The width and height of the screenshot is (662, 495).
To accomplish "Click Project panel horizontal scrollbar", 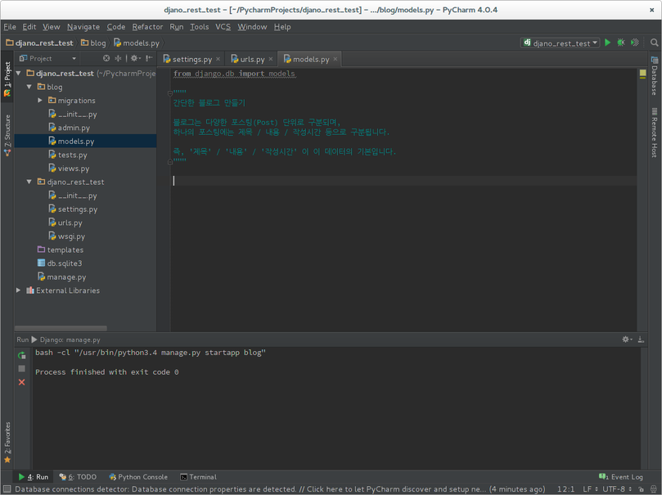I will 61,328.
